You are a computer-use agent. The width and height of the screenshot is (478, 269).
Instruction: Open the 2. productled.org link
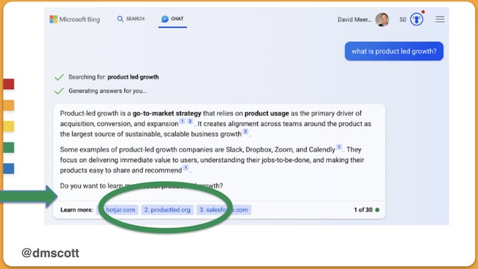click(167, 210)
